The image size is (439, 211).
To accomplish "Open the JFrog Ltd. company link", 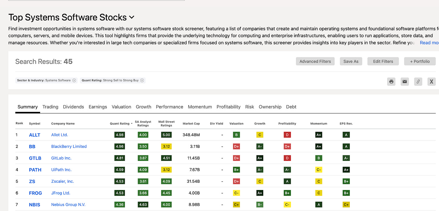I will (61, 193).
